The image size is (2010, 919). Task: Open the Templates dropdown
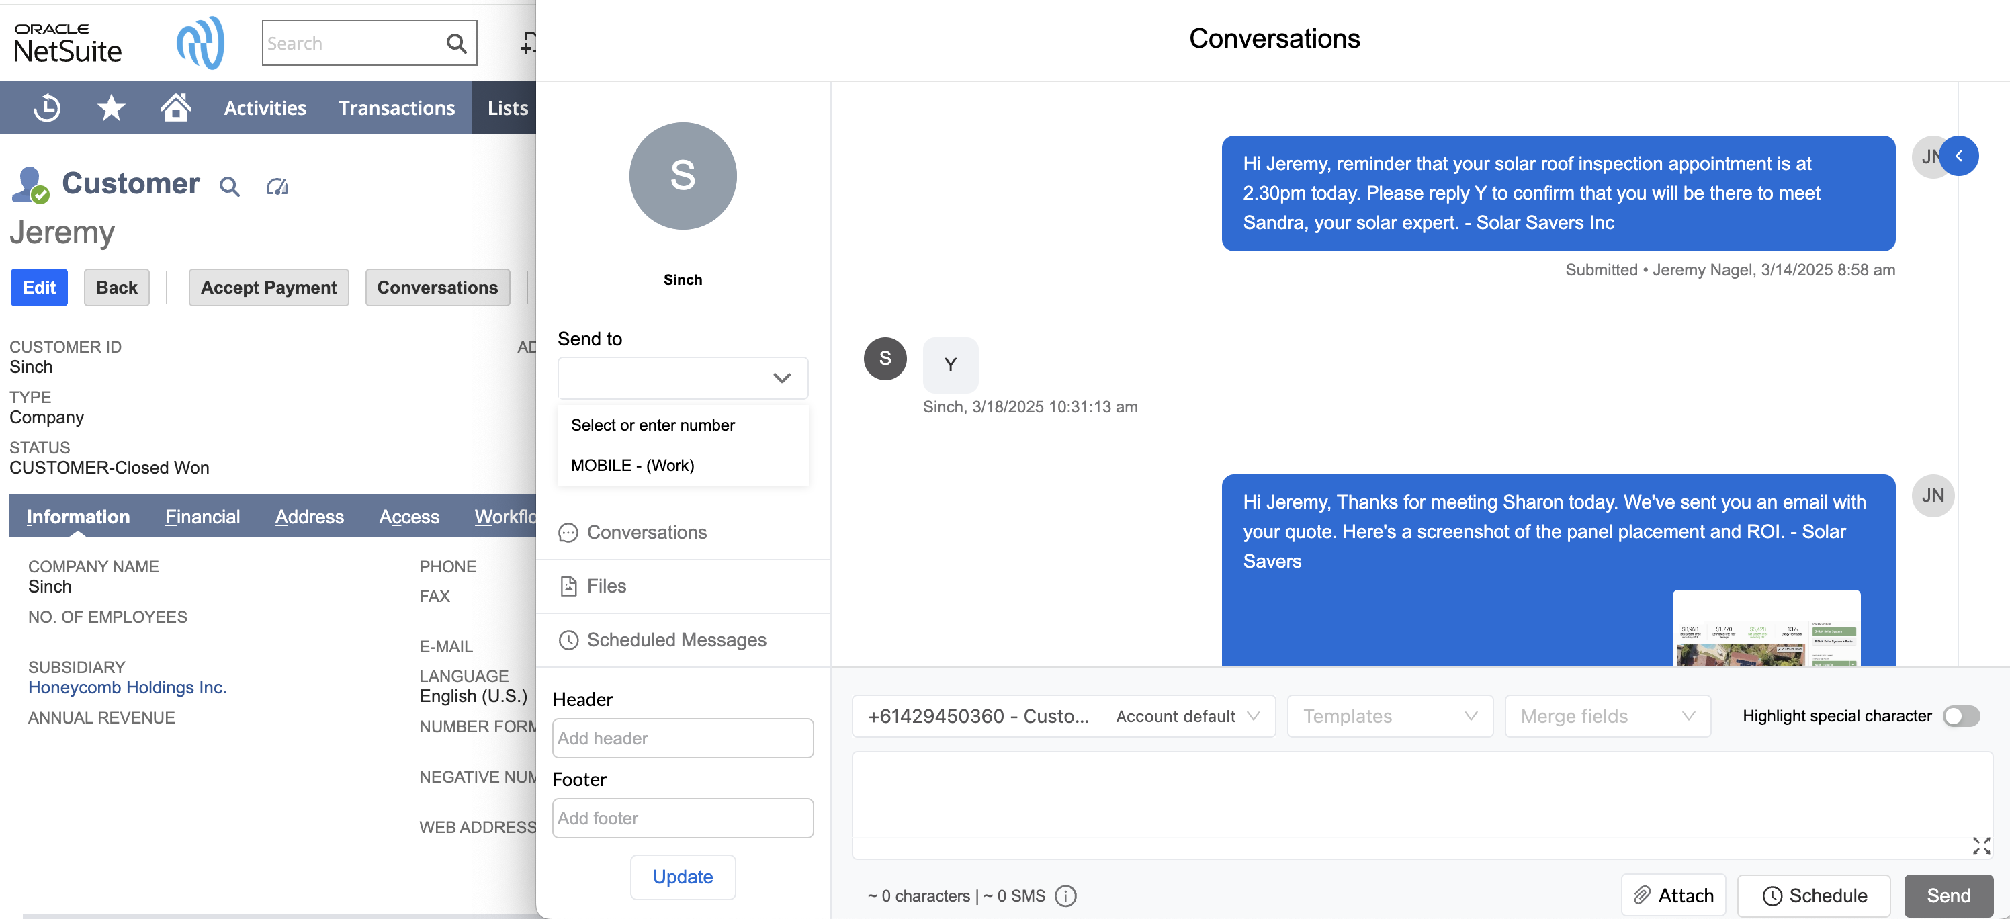tap(1390, 716)
